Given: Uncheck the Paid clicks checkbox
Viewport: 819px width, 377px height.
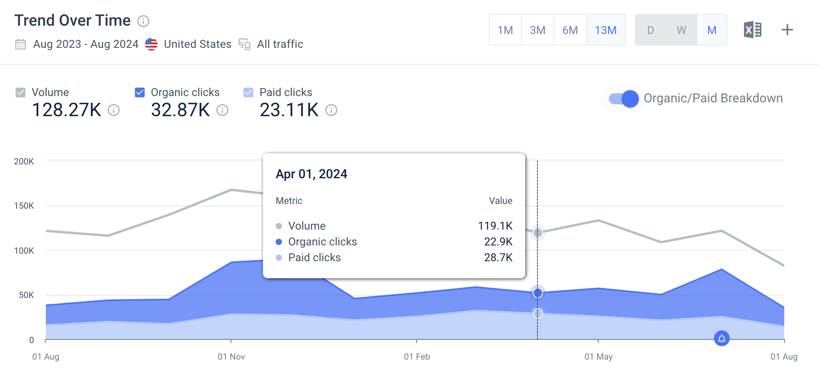Looking at the screenshot, I should point(248,92).
